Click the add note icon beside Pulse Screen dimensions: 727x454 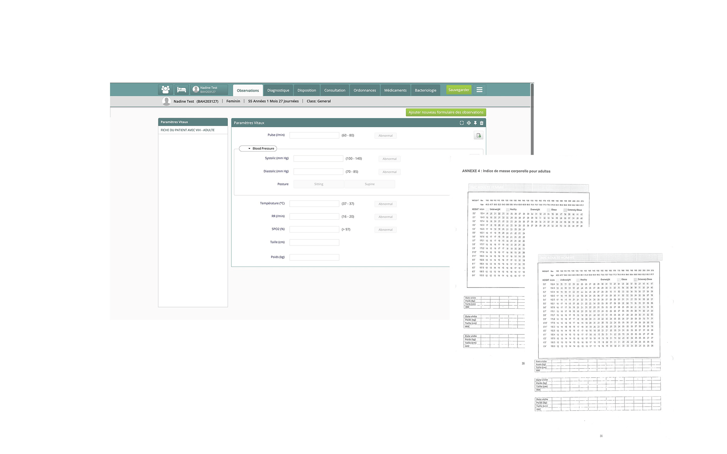[479, 135]
